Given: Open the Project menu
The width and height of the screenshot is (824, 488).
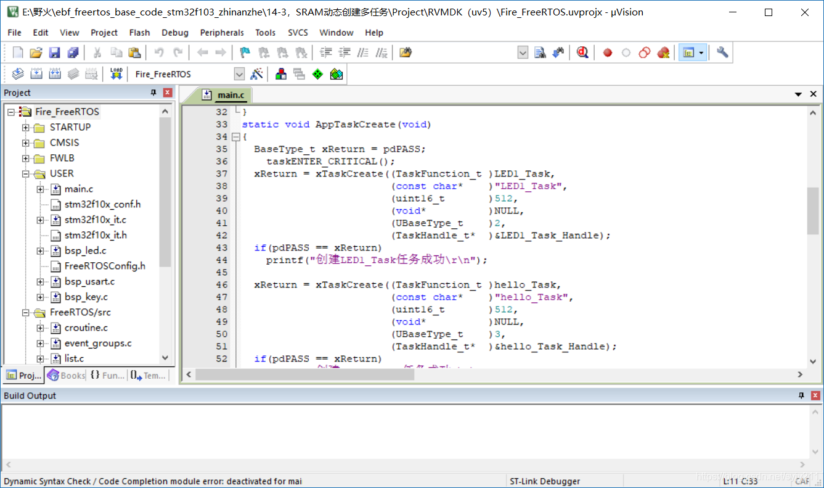Looking at the screenshot, I should click(104, 33).
